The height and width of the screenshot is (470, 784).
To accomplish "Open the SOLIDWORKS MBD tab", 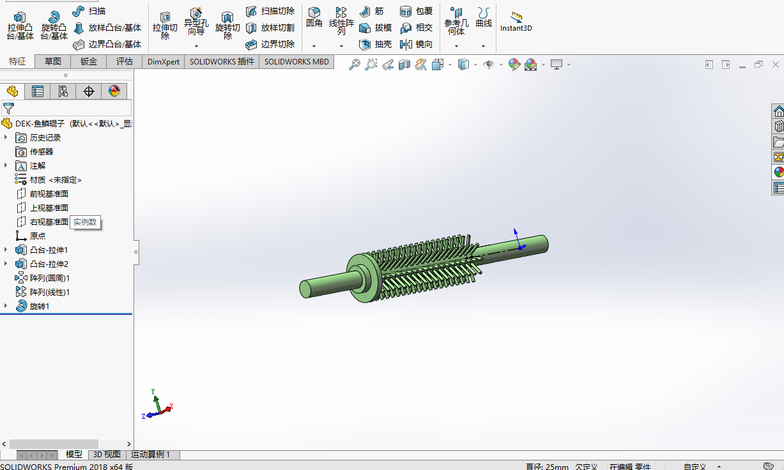I will coord(296,61).
